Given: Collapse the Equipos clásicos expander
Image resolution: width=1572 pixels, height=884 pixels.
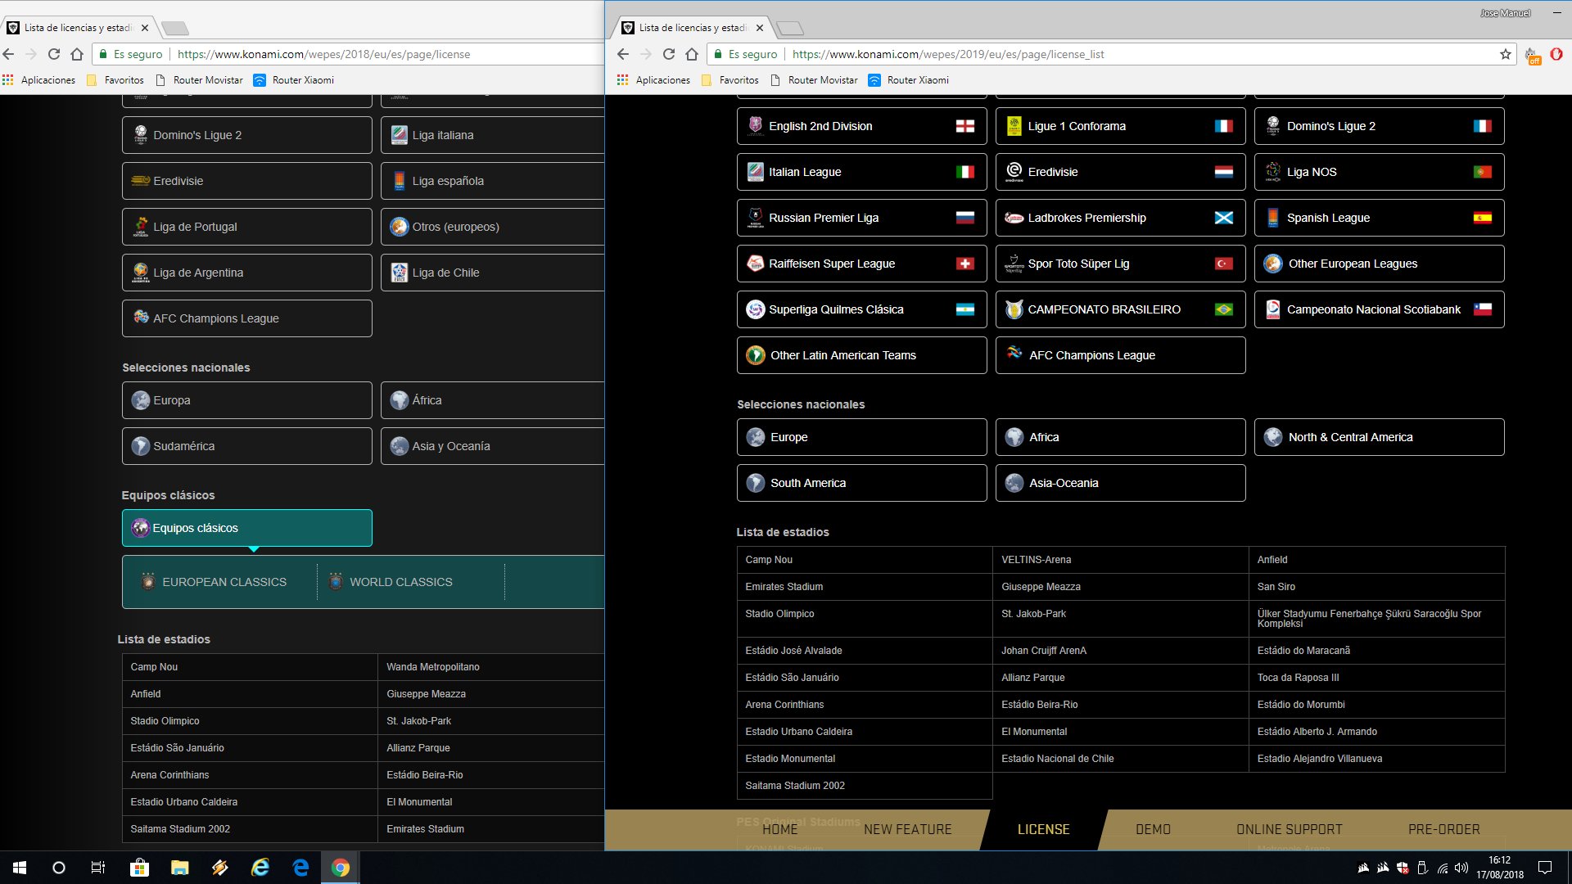Looking at the screenshot, I should (x=246, y=528).
